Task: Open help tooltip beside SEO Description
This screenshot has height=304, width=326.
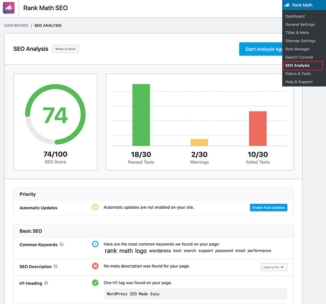Action: tap(55, 266)
